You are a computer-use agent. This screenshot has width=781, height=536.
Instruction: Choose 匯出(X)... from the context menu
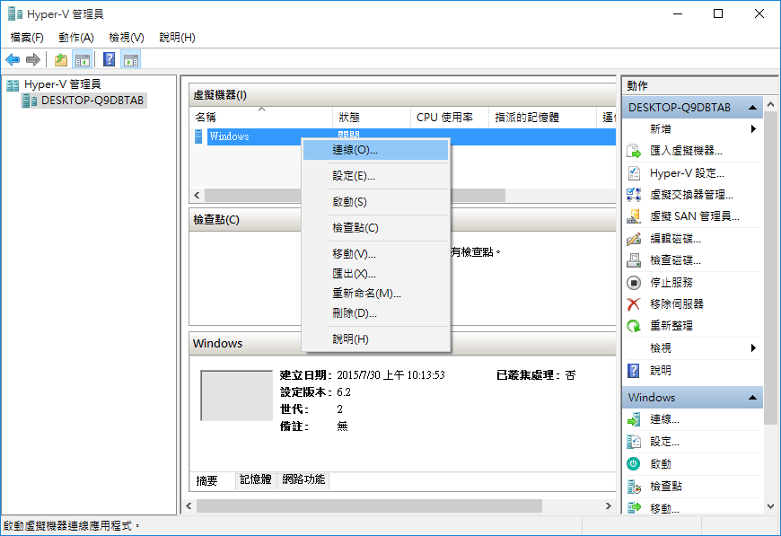[375, 274]
